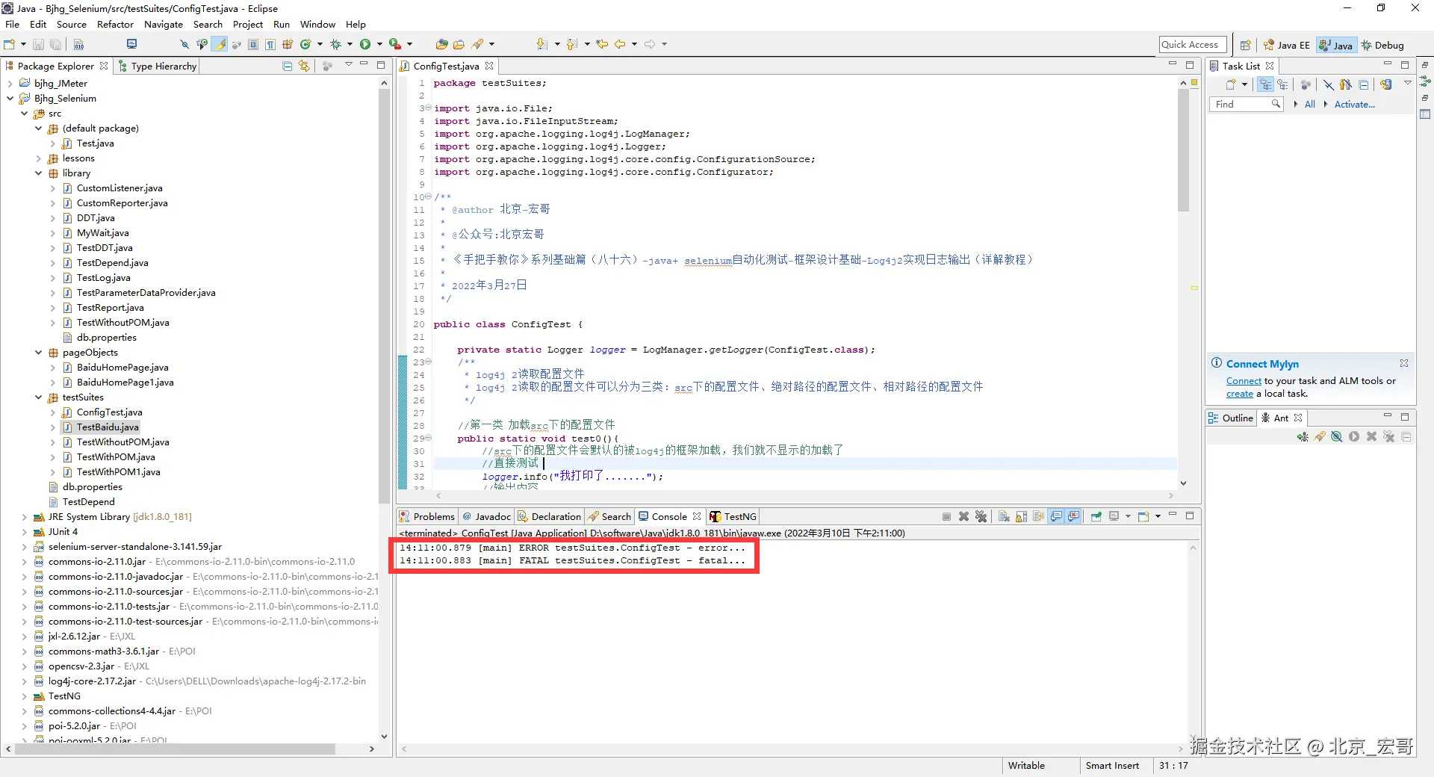The height and width of the screenshot is (777, 1434).
Task: Toggle Show Console on Standard Error
Action: point(1073,516)
